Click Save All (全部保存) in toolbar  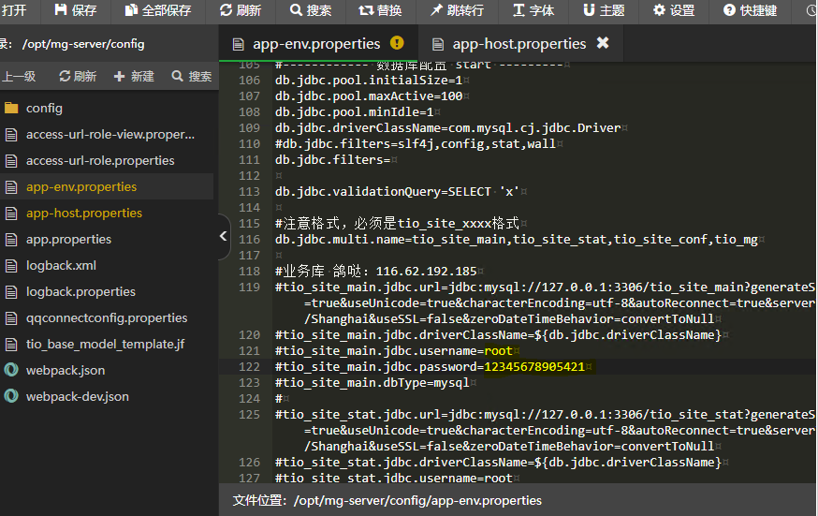[x=158, y=10]
